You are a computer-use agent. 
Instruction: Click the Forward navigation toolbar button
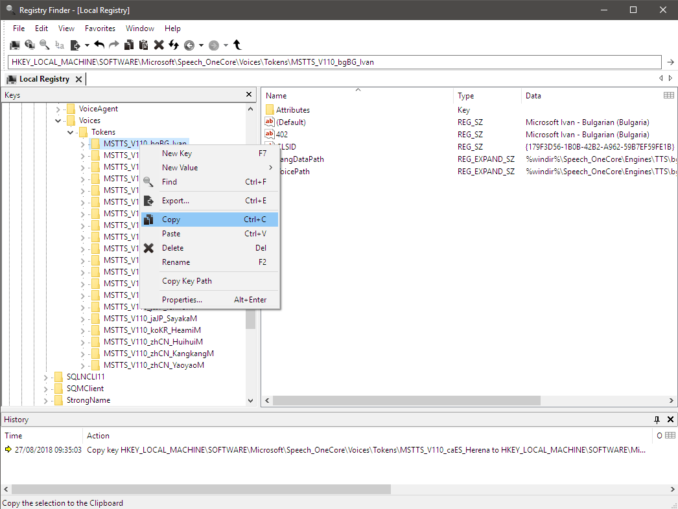tap(214, 45)
